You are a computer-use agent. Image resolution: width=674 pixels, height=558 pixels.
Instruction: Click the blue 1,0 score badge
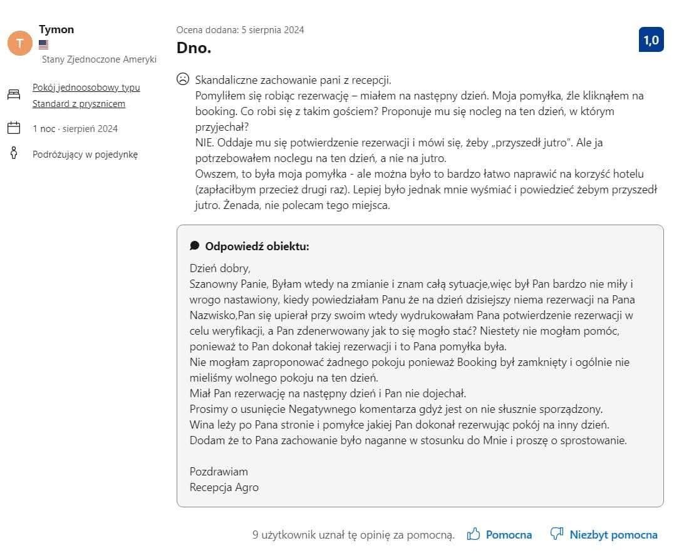tap(651, 41)
